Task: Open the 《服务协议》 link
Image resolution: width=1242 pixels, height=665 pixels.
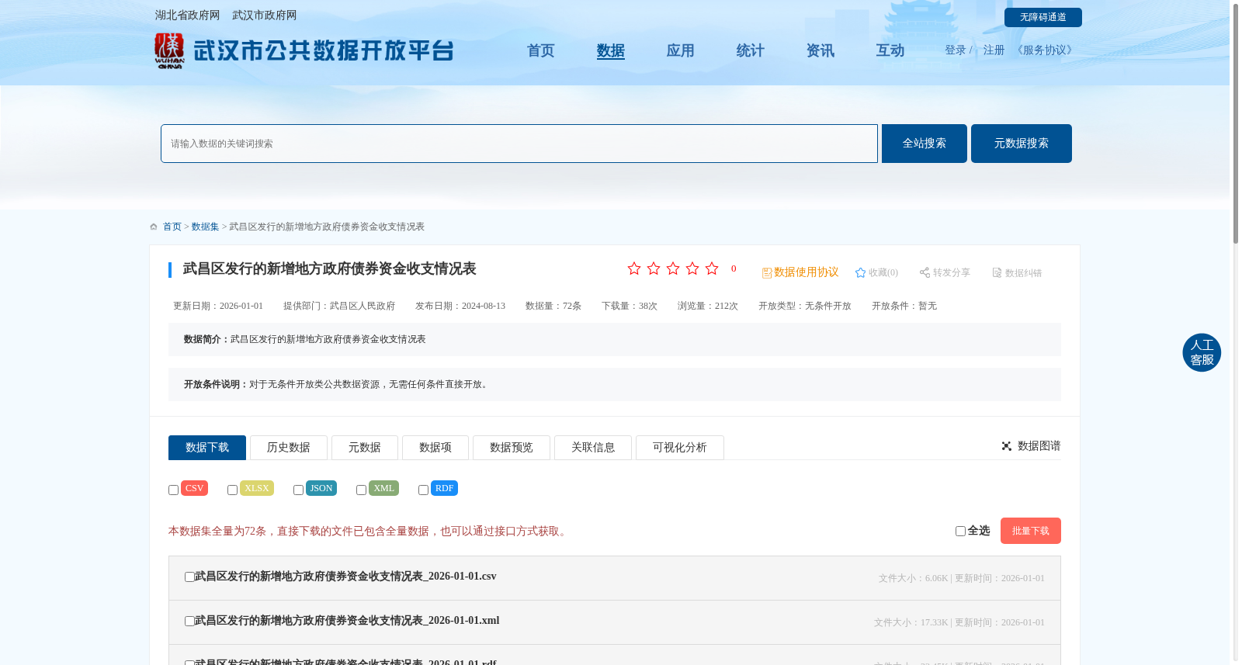Action: [1045, 50]
